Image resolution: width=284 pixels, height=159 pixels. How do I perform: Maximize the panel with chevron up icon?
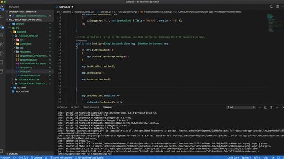277,107
